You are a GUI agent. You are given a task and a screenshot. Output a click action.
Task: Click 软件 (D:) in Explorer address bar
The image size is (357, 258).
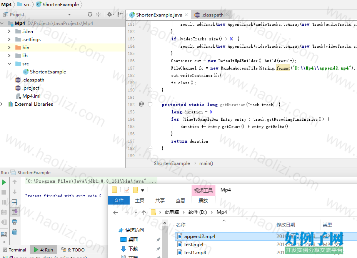(198, 212)
